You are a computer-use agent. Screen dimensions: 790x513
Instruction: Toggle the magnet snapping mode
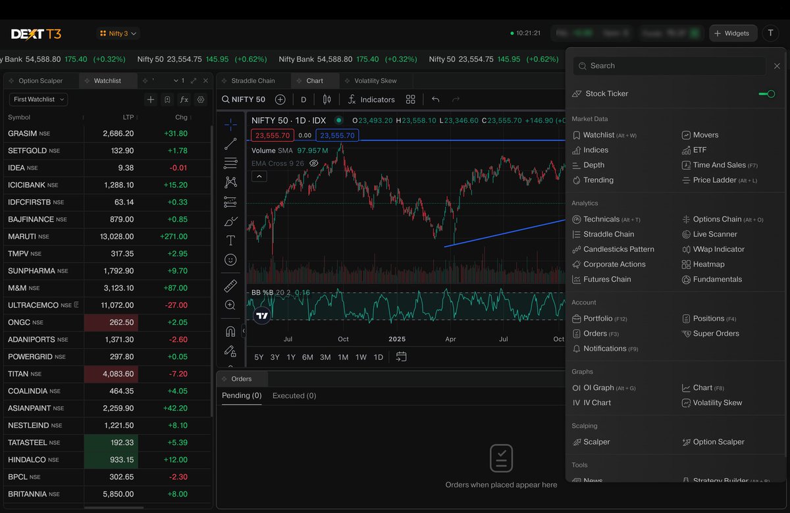[x=230, y=331]
